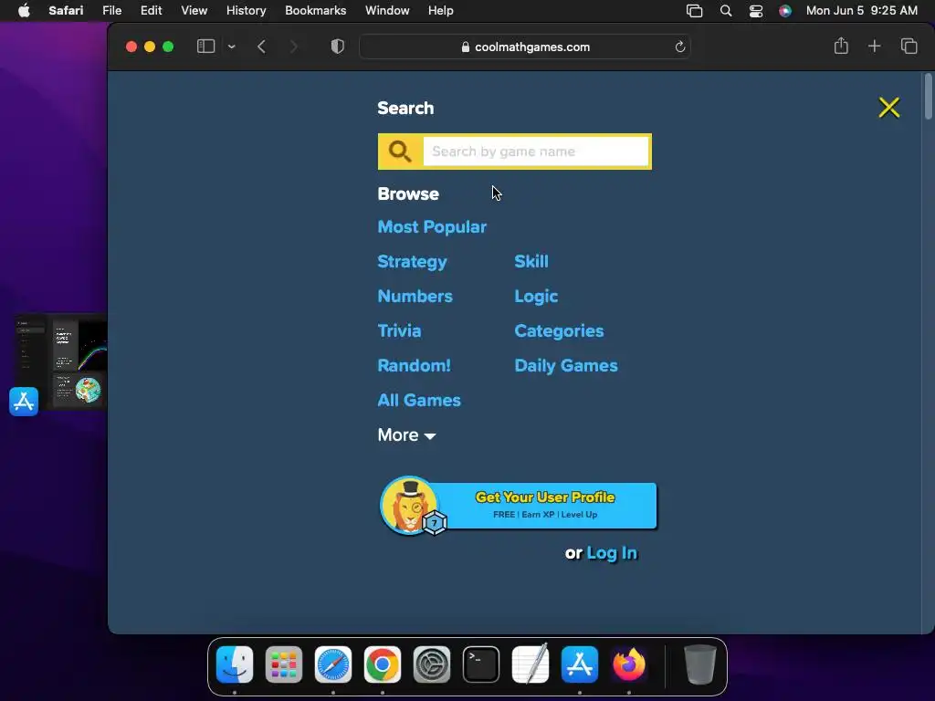Open the Apple menu
This screenshot has height=701, width=935.
24,11
